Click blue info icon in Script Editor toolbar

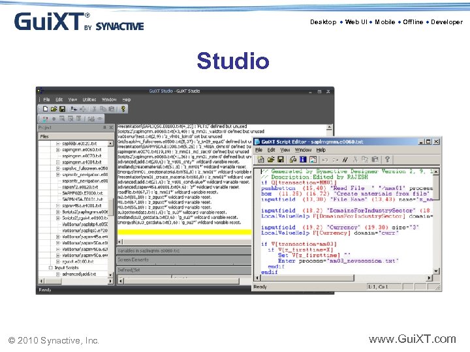coord(303,160)
